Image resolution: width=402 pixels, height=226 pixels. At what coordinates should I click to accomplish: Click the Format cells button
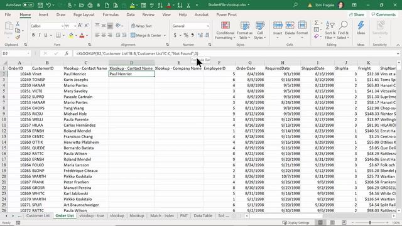click(302, 30)
